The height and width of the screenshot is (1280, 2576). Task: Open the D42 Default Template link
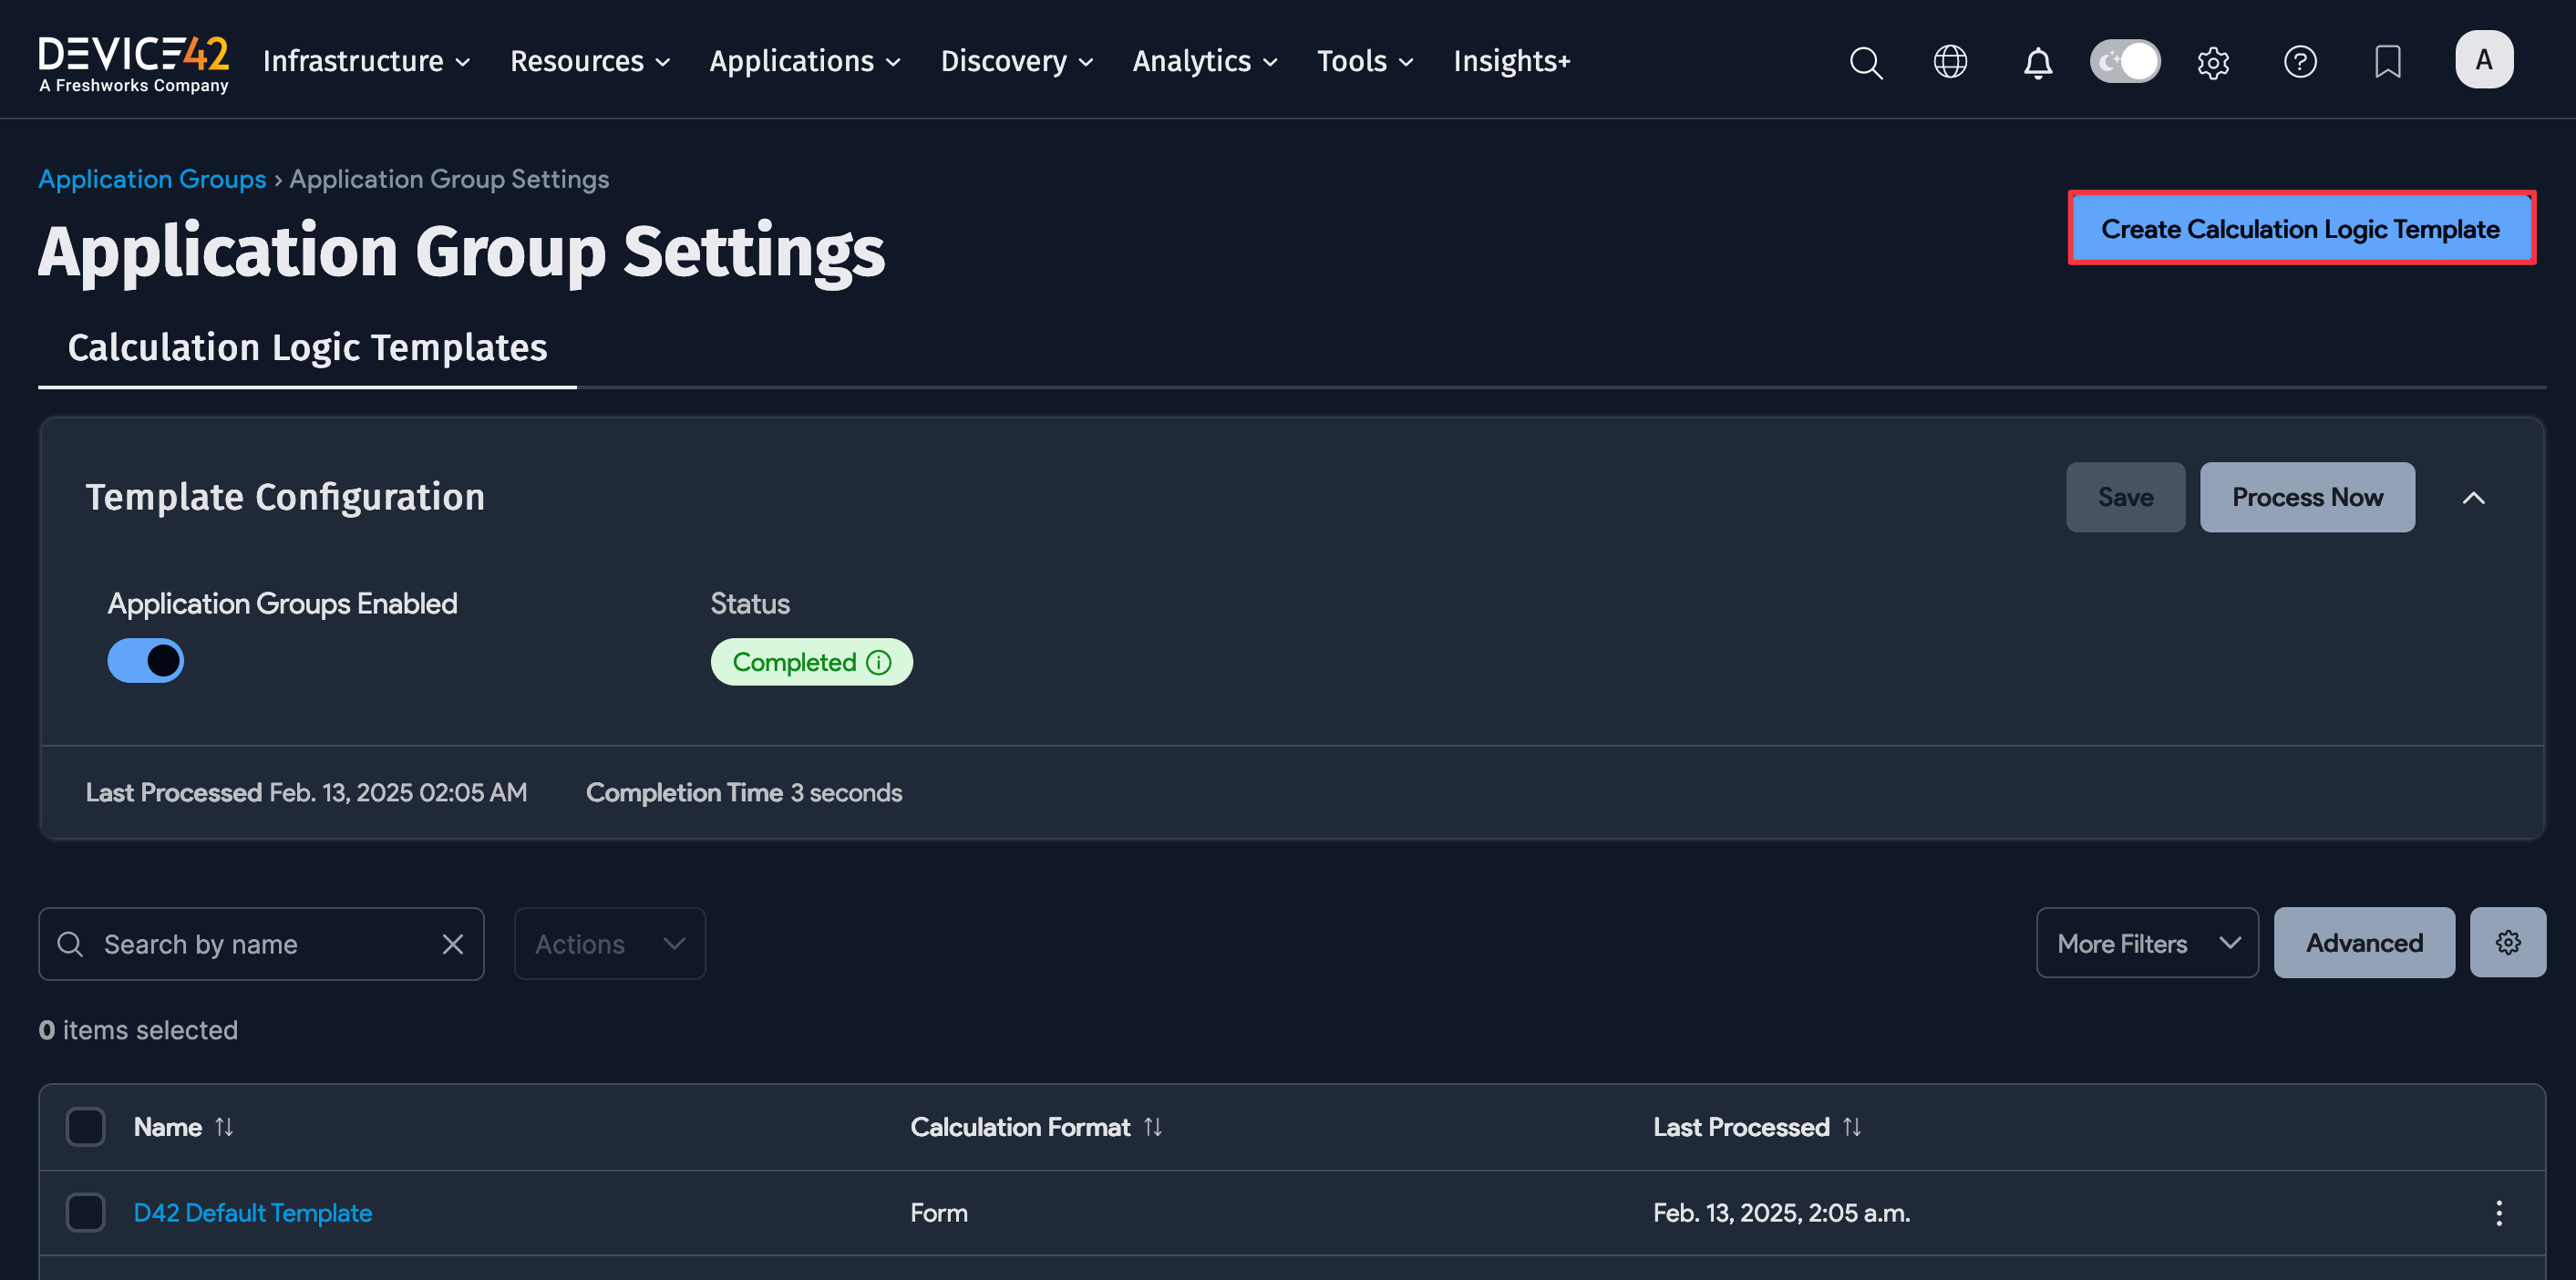(252, 1212)
